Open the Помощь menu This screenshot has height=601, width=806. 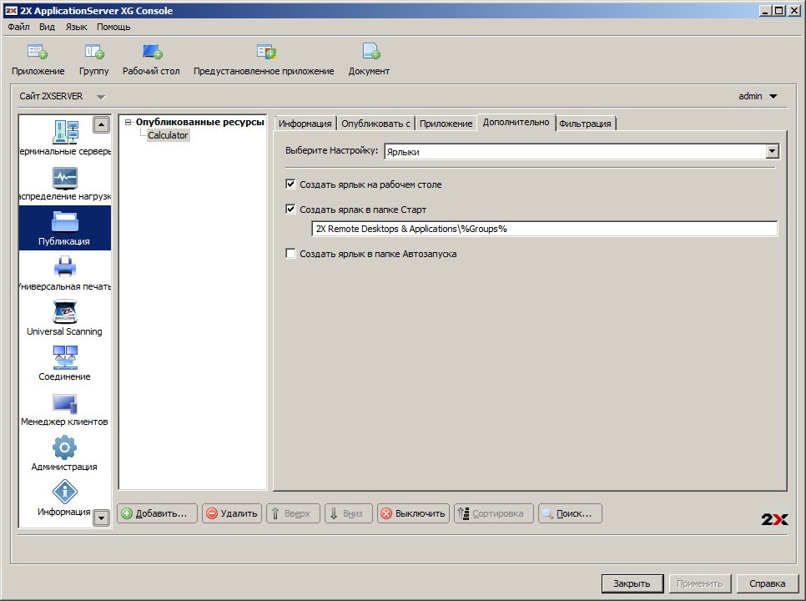pyautogui.click(x=113, y=27)
